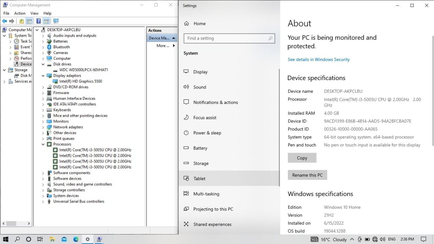The width and height of the screenshot is (434, 244).
Task: Open the View menu
Action: [34, 13]
